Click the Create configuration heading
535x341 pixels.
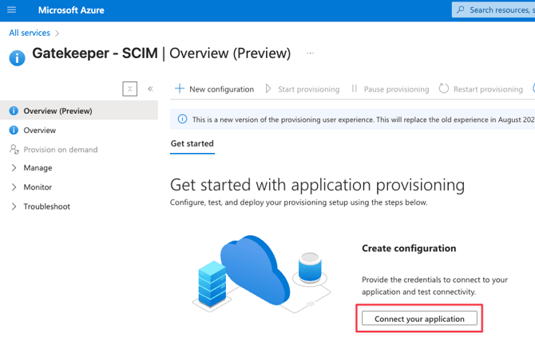coord(409,249)
